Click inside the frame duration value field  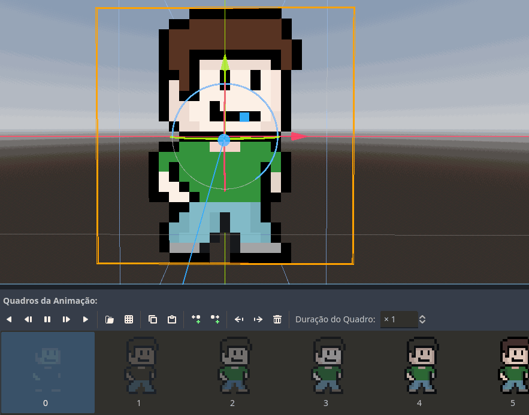[x=398, y=319]
